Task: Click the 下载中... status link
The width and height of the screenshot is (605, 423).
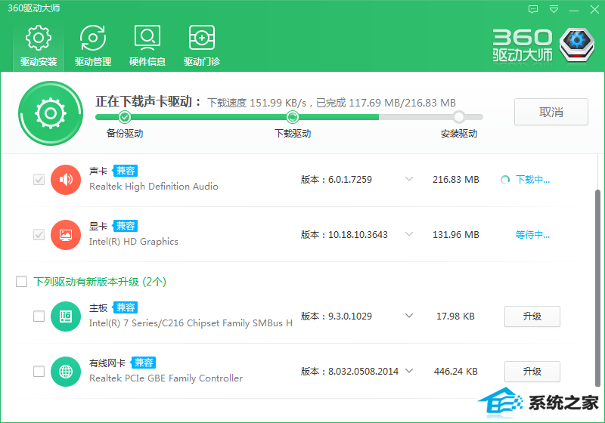Action: click(x=533, y=180)
